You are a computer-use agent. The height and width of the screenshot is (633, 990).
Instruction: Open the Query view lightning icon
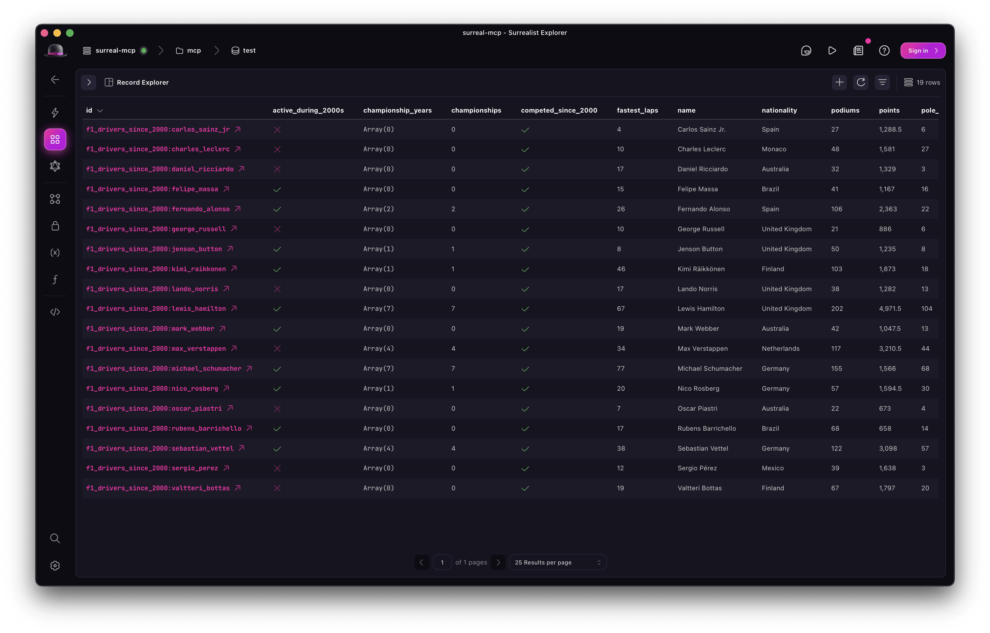pos(55,113)
